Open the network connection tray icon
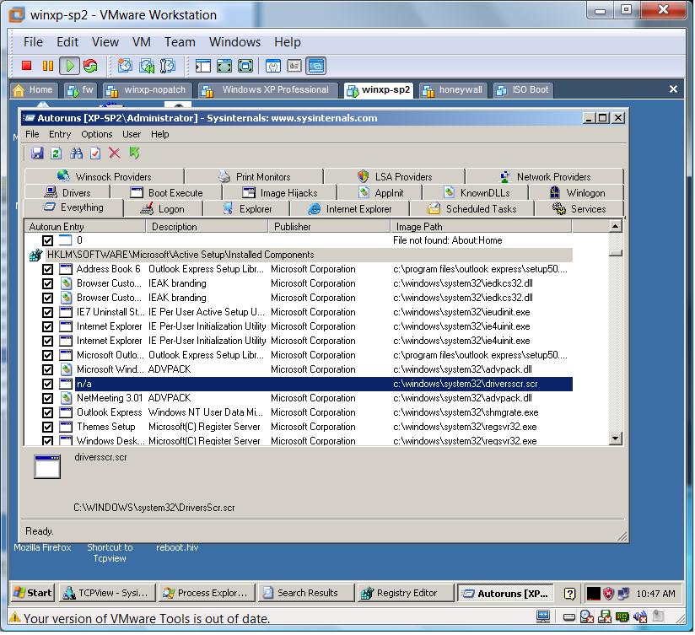The image size is (695, 635). pos(623,594)
